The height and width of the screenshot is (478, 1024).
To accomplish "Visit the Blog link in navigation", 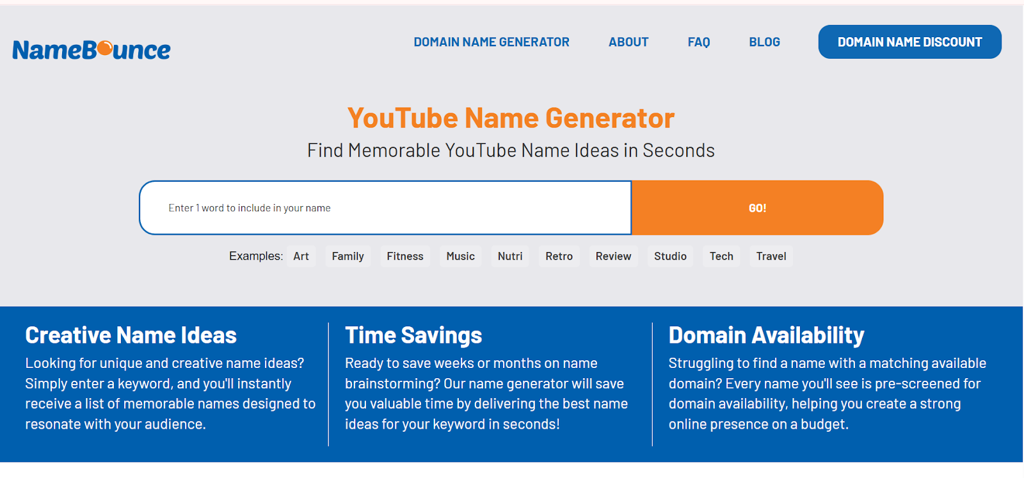I will [765, 42].
